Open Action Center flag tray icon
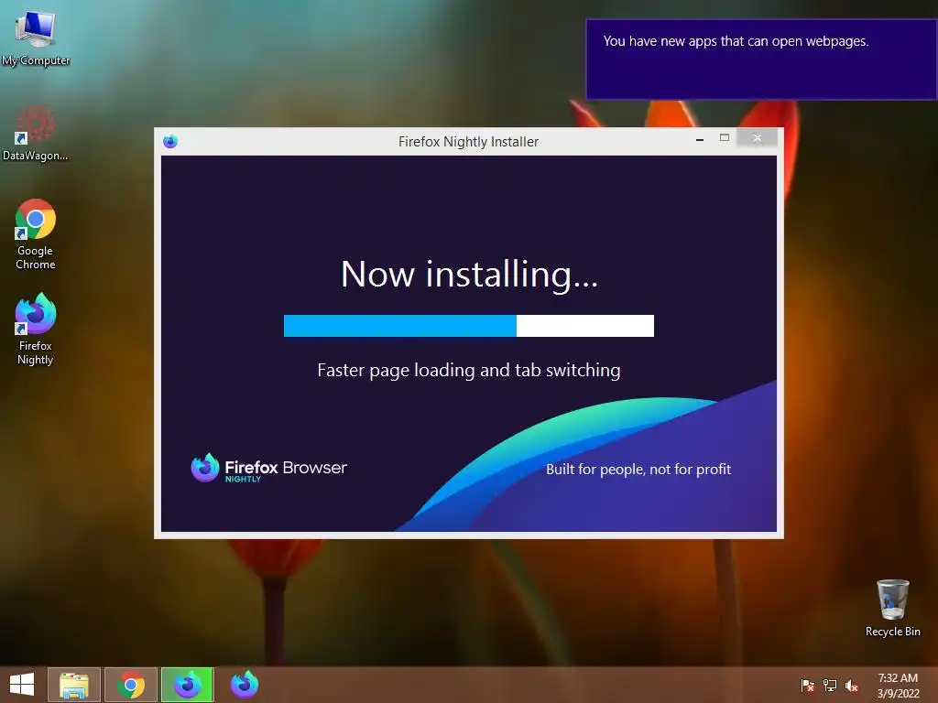This screenshot has width=938, height=703. (807, 685)
